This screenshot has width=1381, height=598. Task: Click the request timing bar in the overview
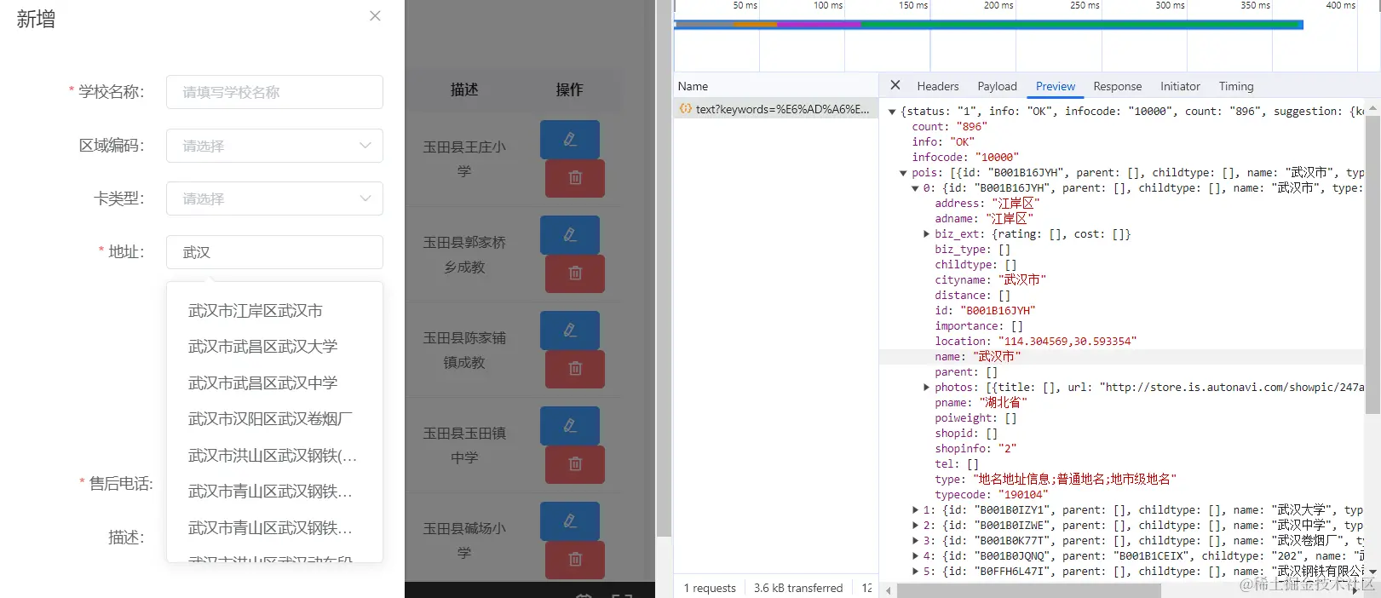[x=988, y=25]
